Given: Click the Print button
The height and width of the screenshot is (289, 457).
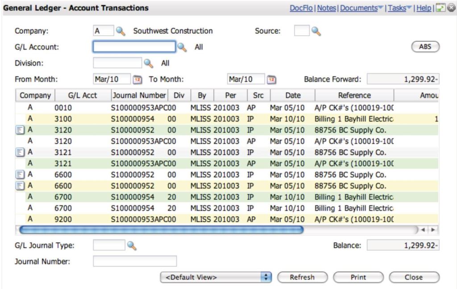Looking at the screenshot, I should point(358,277).
